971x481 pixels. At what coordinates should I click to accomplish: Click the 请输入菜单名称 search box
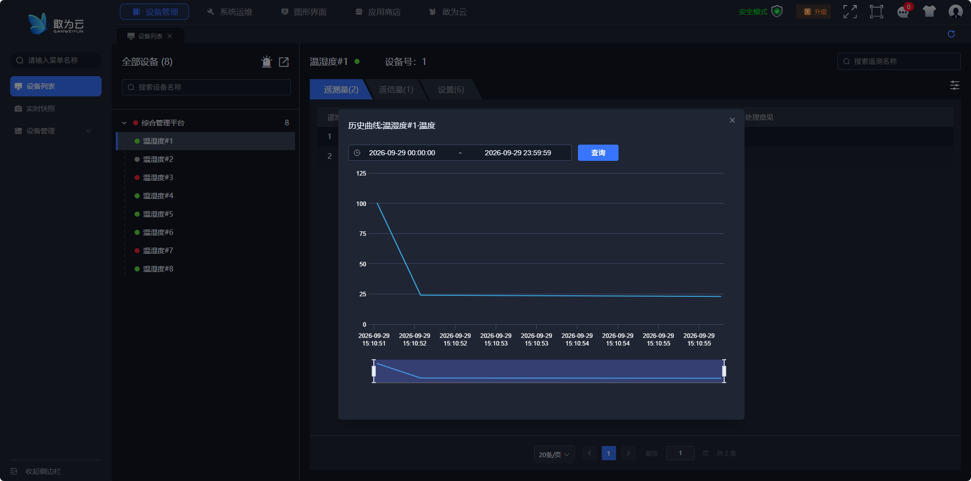56,60
